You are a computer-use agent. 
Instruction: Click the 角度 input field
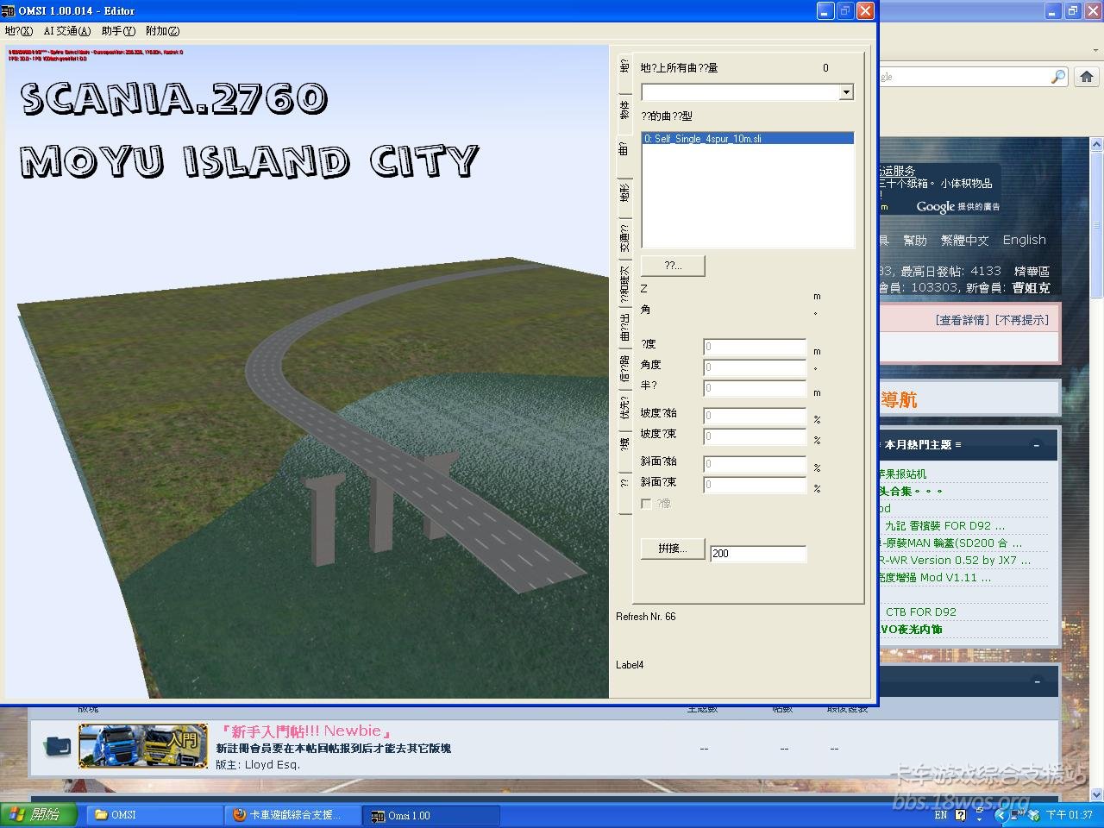tap(755, 367)
